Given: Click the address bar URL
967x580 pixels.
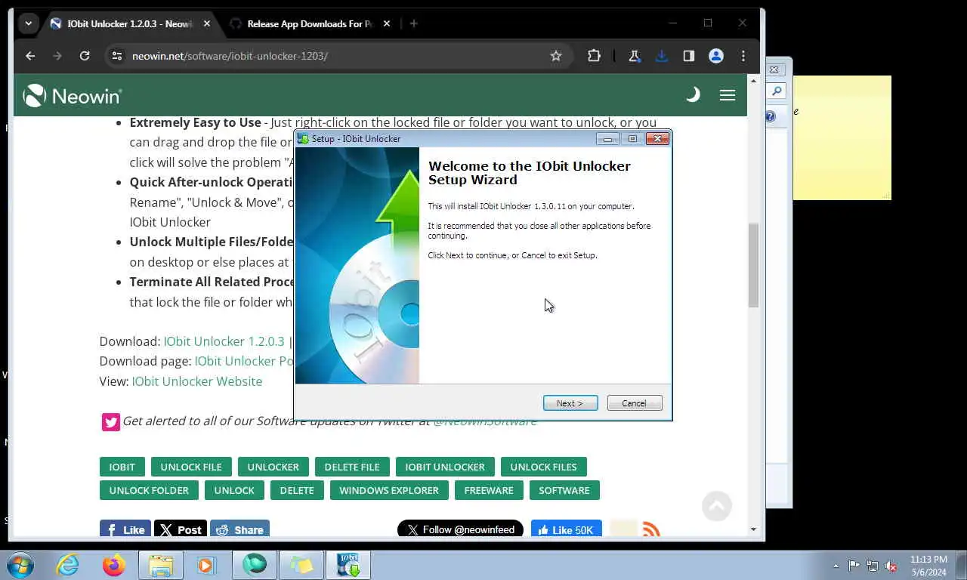Looking at the screenshot, I should pyautogui.click(x=230, y=56).
